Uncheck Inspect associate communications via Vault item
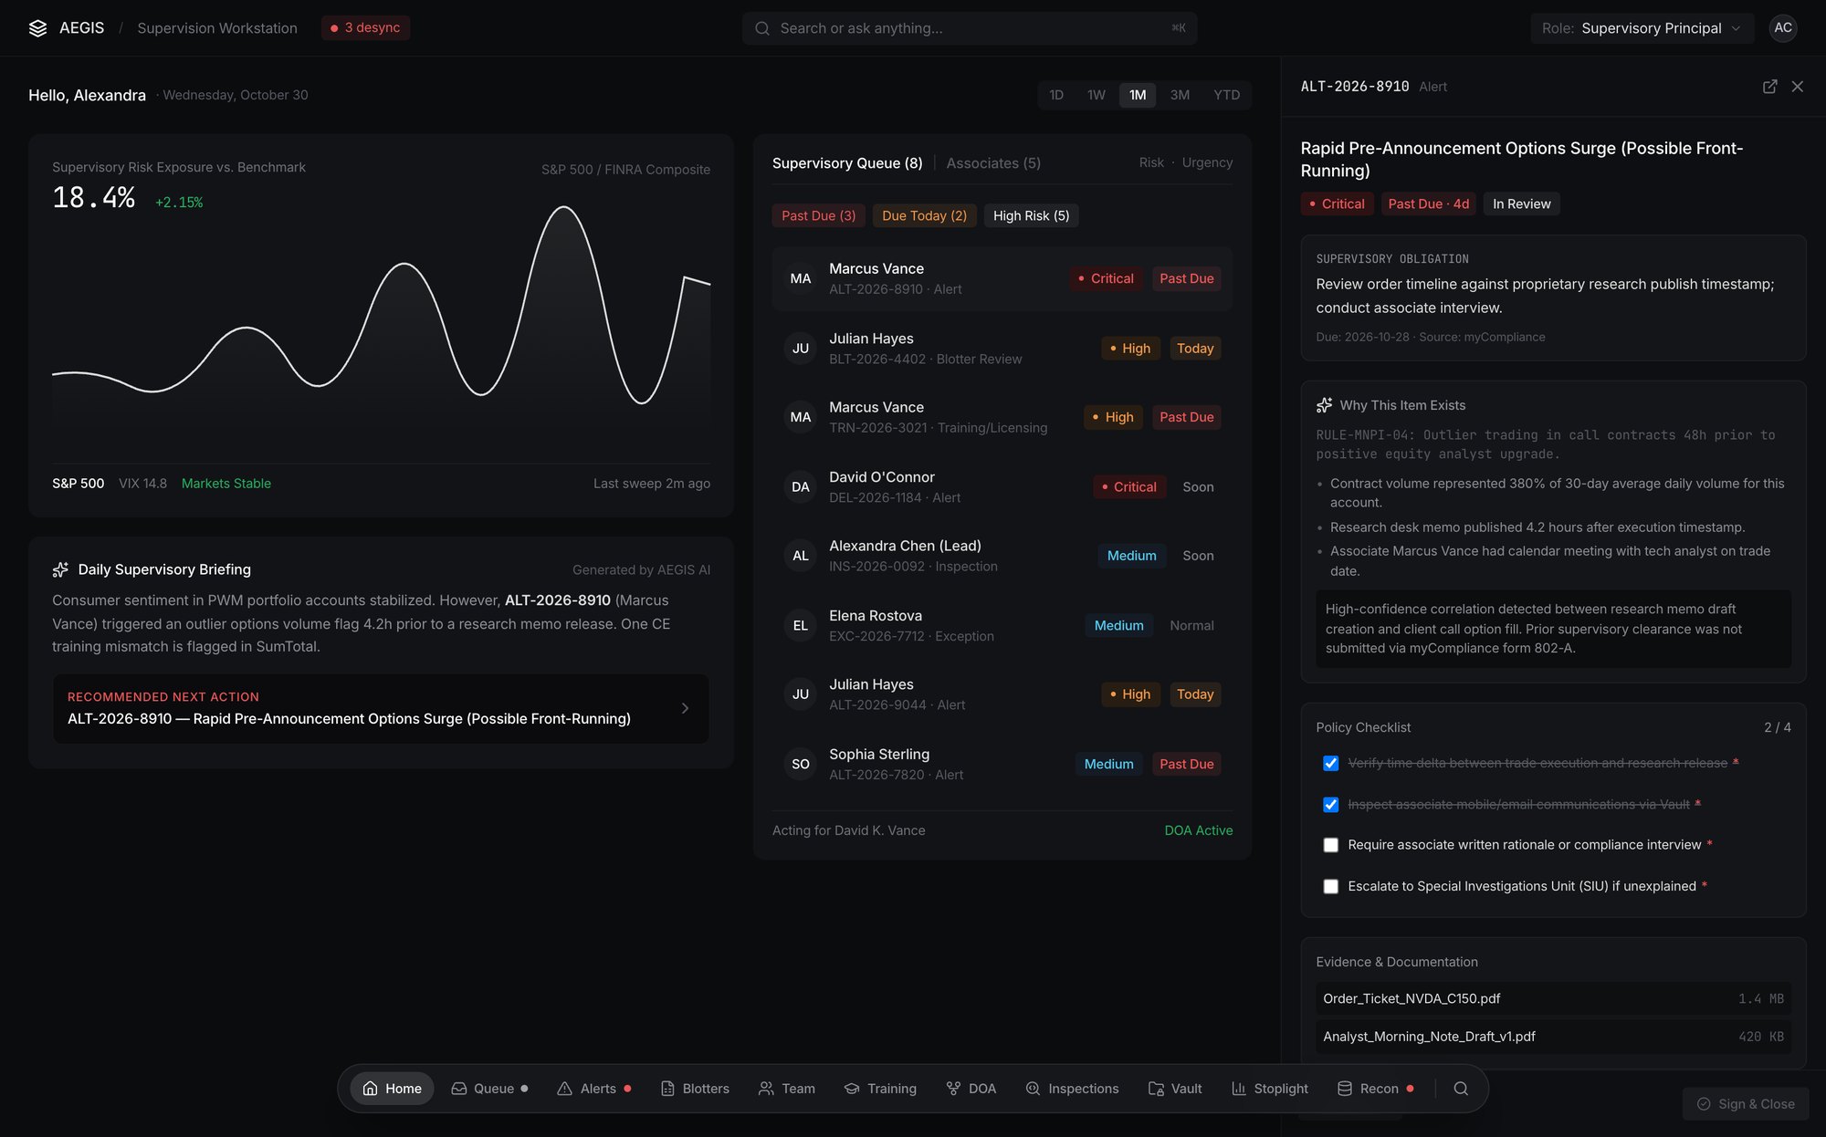This screenshot has height=1137, width=1826. (1331, 804)
